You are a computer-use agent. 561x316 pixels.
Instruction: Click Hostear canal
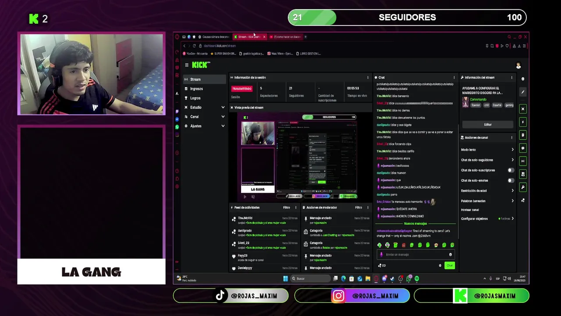(x=470, y=210)
